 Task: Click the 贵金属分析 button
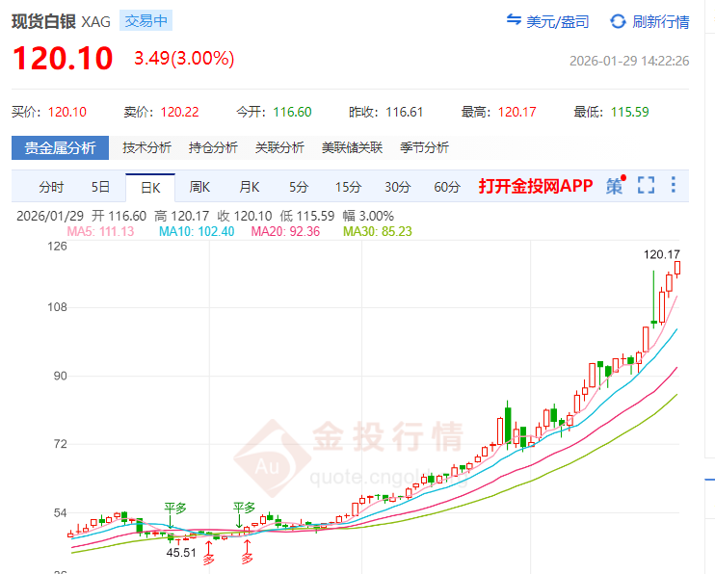pos(61,147)
